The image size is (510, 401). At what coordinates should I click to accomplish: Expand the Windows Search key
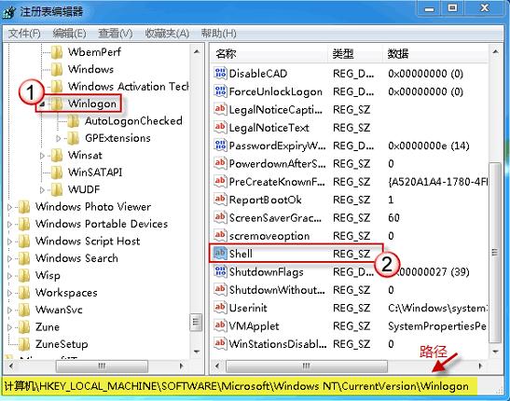click(x=9, y=259)
